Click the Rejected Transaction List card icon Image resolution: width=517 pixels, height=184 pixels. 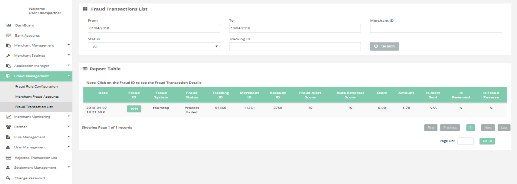8,158
